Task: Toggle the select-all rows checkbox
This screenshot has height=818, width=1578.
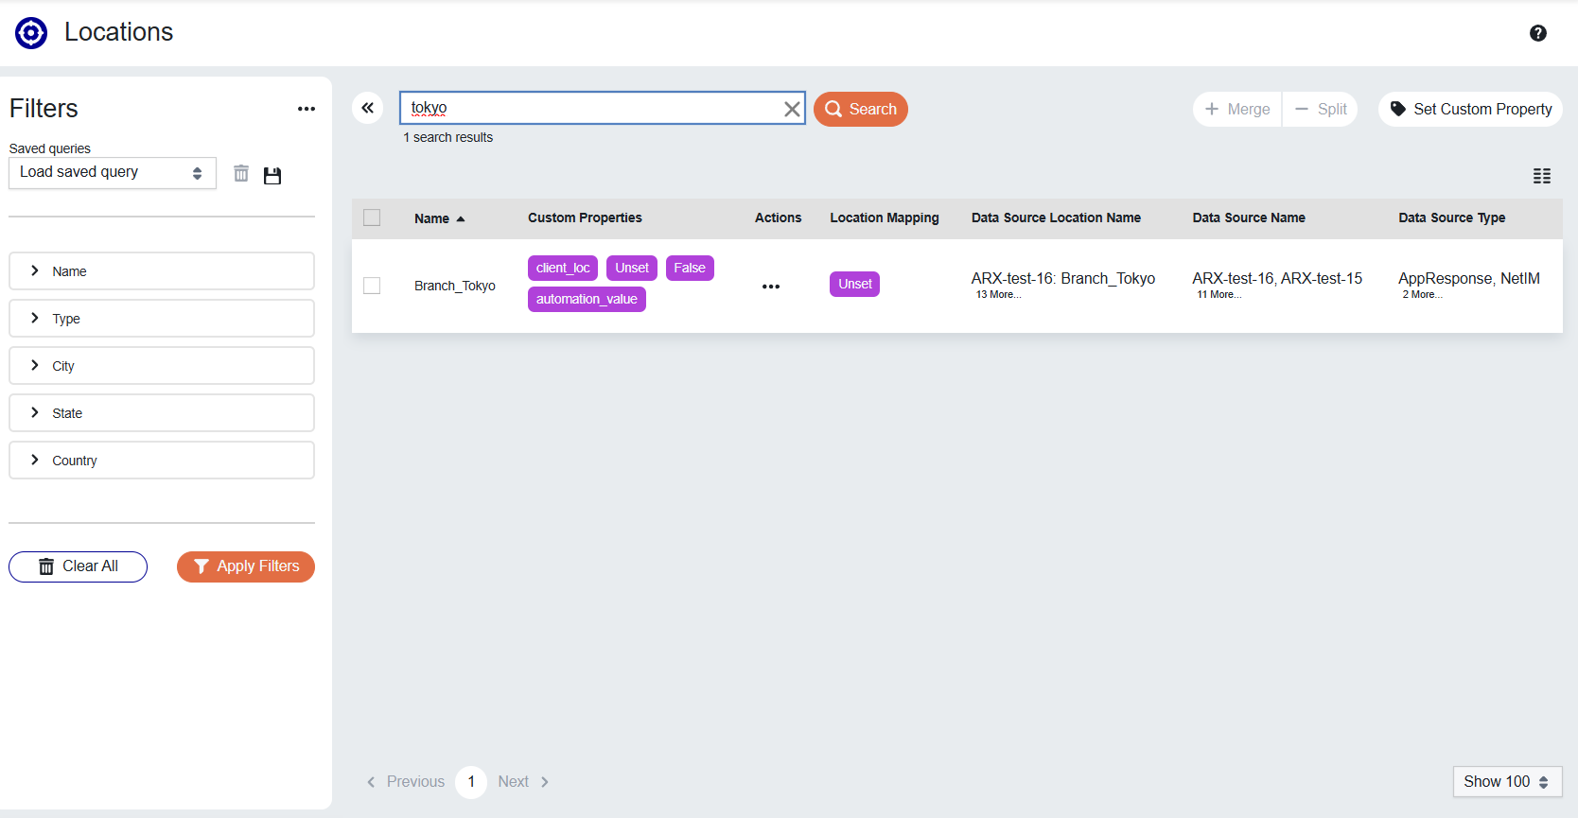Action: point(372,218)
